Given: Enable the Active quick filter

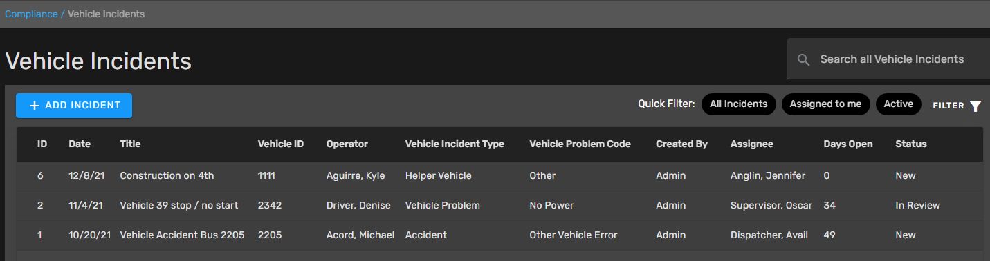Looking at the screenshot, I should (x=899, y=104).
